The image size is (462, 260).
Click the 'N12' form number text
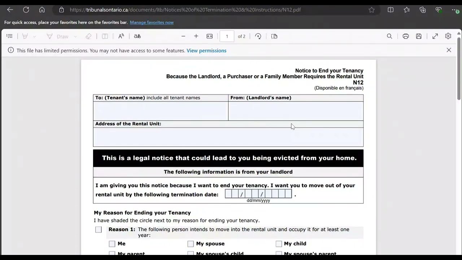tap(358, 82)
